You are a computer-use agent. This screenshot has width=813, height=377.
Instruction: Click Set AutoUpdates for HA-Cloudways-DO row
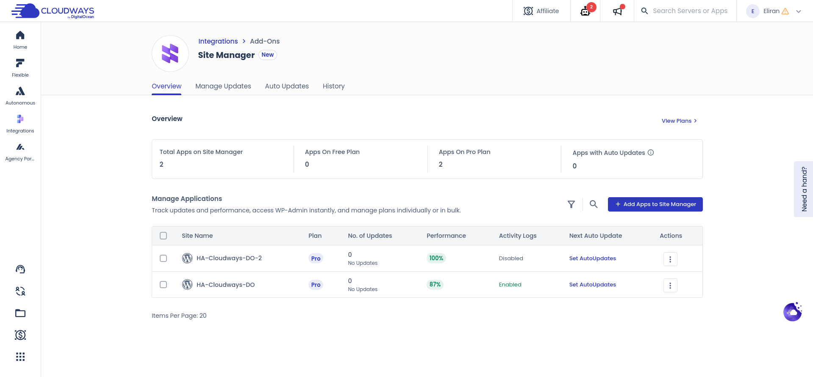click(x=592, y=285)
